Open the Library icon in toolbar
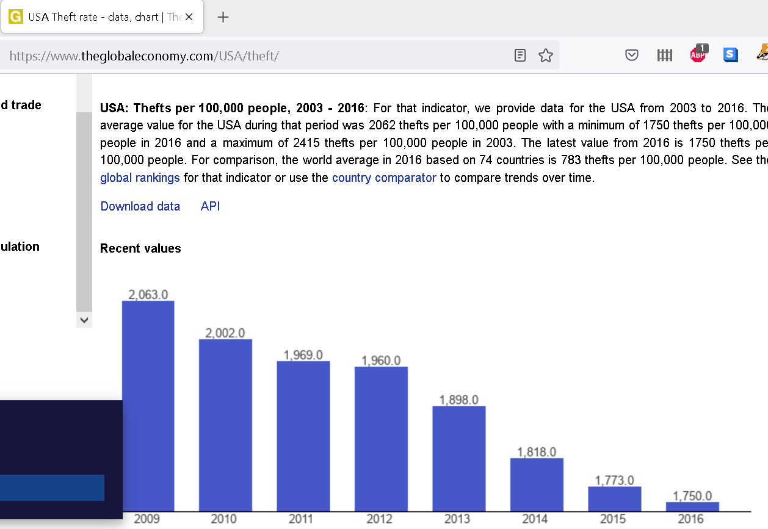Viewport: 768px width, 529px height. click(665, 56)
